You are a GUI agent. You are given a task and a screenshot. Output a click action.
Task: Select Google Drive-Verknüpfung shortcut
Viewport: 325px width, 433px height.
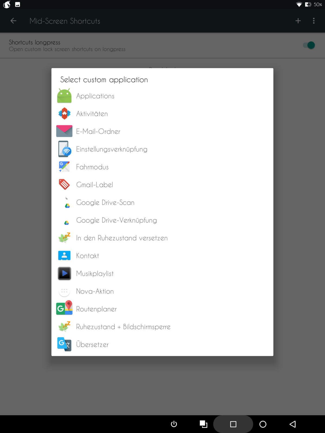point(116,220)
